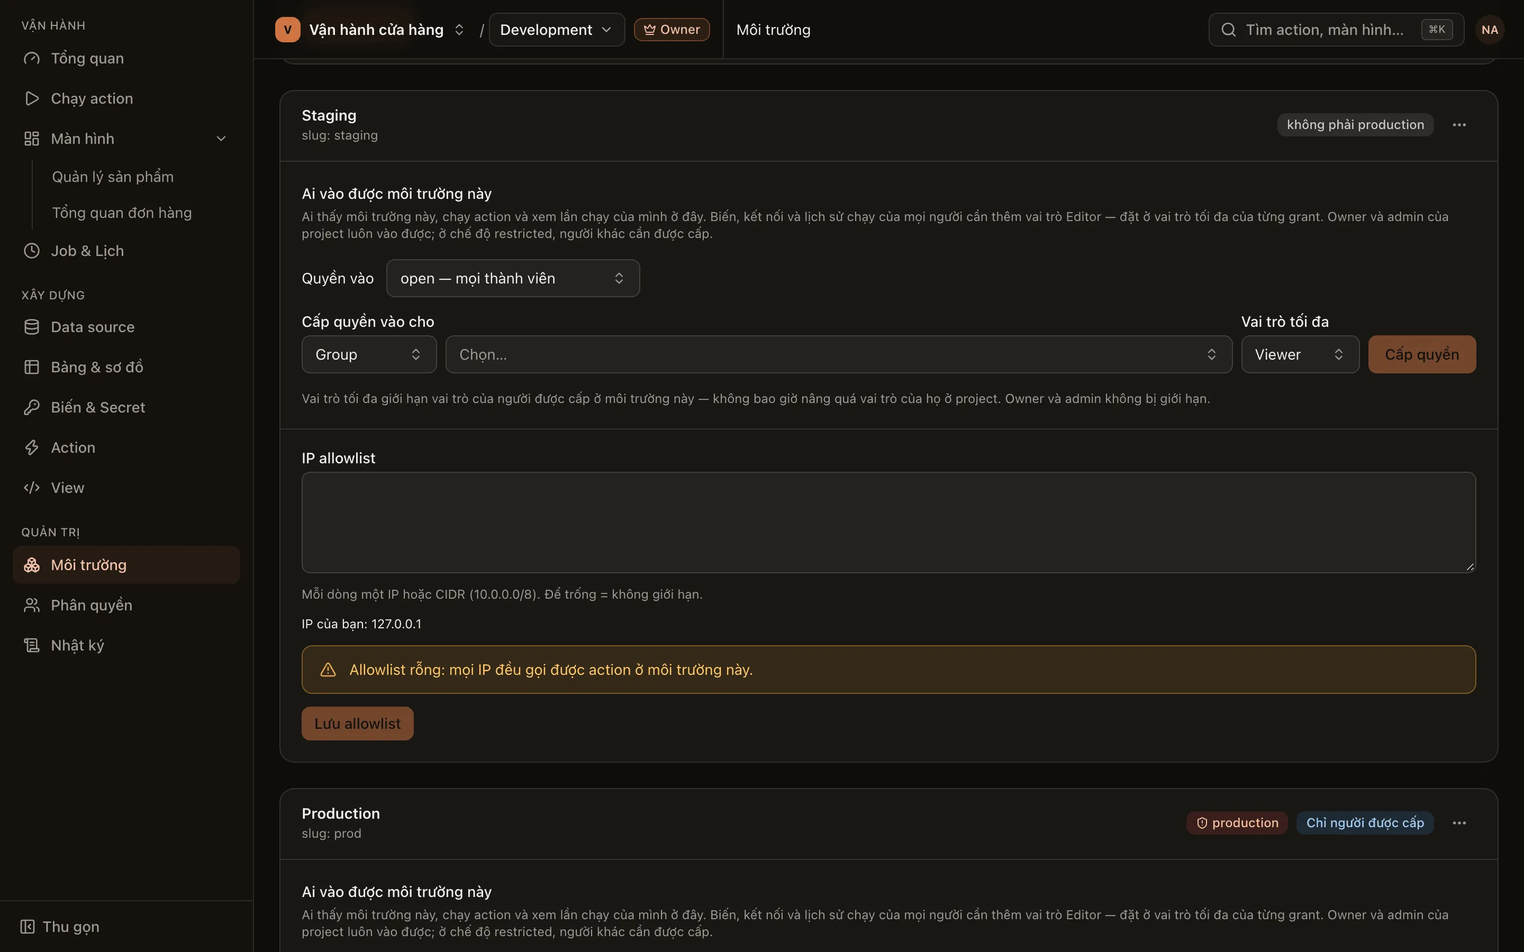Open the View code section
The height and width of the screenshot is (952, 1524).
tap(126, 488)
